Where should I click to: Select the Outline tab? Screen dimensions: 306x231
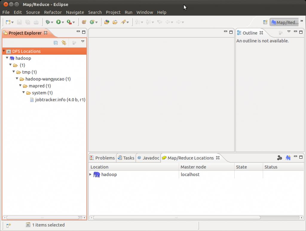[250, 33]
